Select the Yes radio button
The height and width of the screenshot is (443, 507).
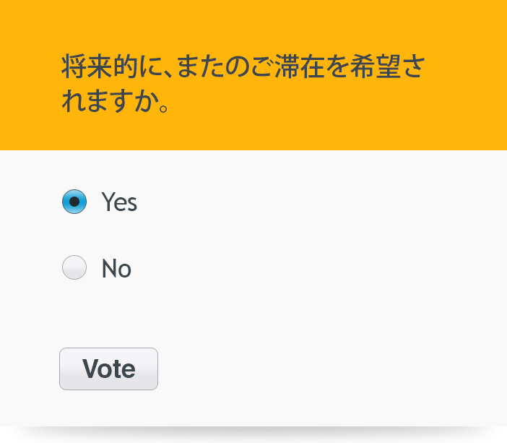pos(74,202)
